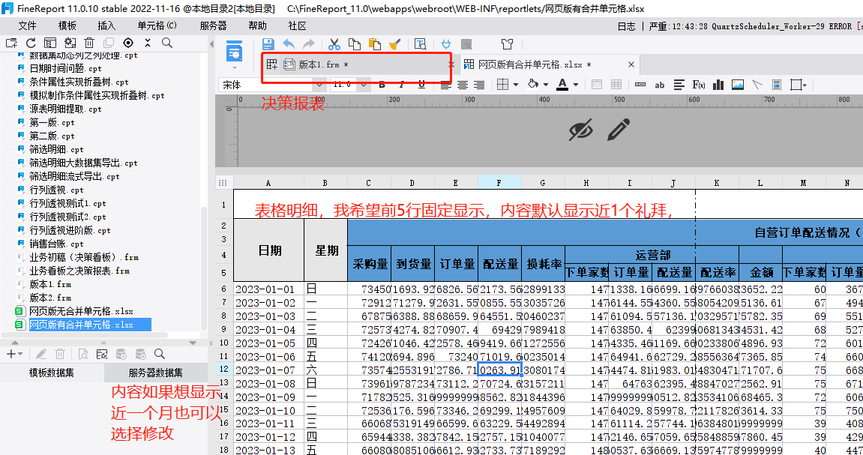The width and height of the screenshot is (863, 455).
Task: Search datasets with the lower magnifier icon
Action: 160,354
